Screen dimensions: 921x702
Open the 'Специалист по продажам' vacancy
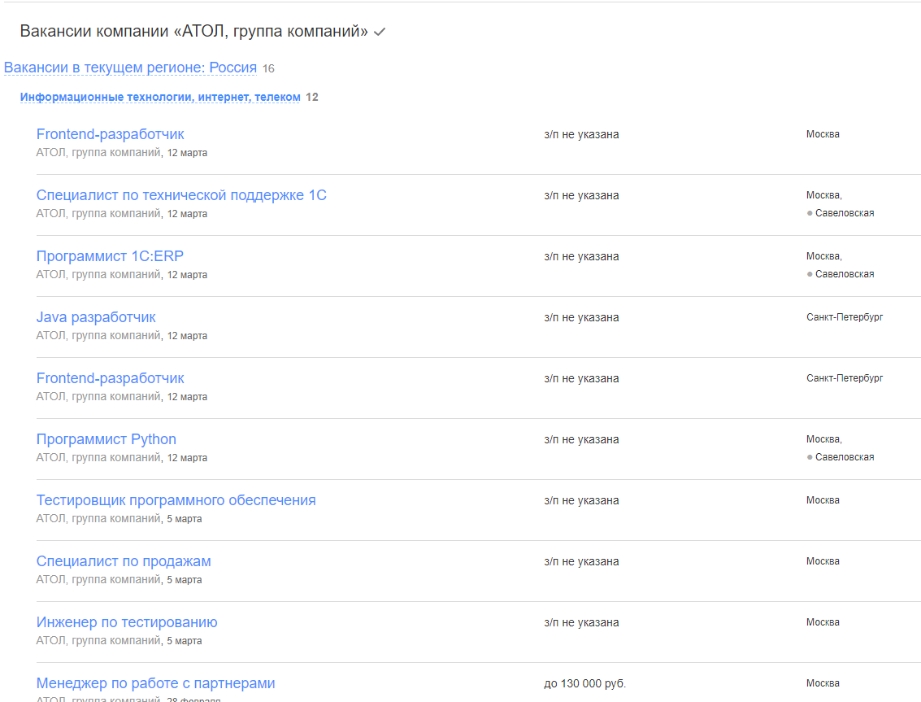point(124,561)
